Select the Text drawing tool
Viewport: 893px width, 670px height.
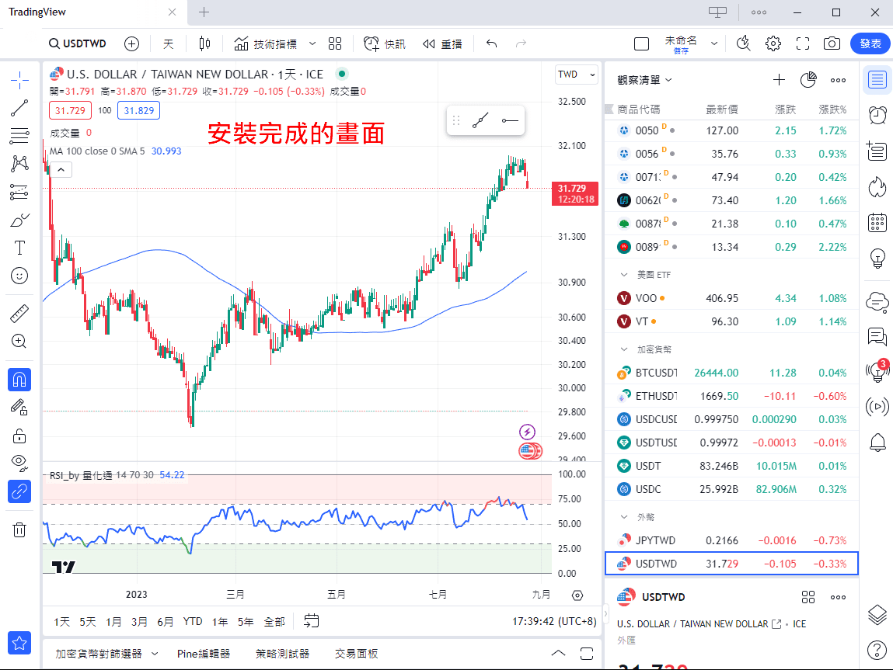[19, 248]
